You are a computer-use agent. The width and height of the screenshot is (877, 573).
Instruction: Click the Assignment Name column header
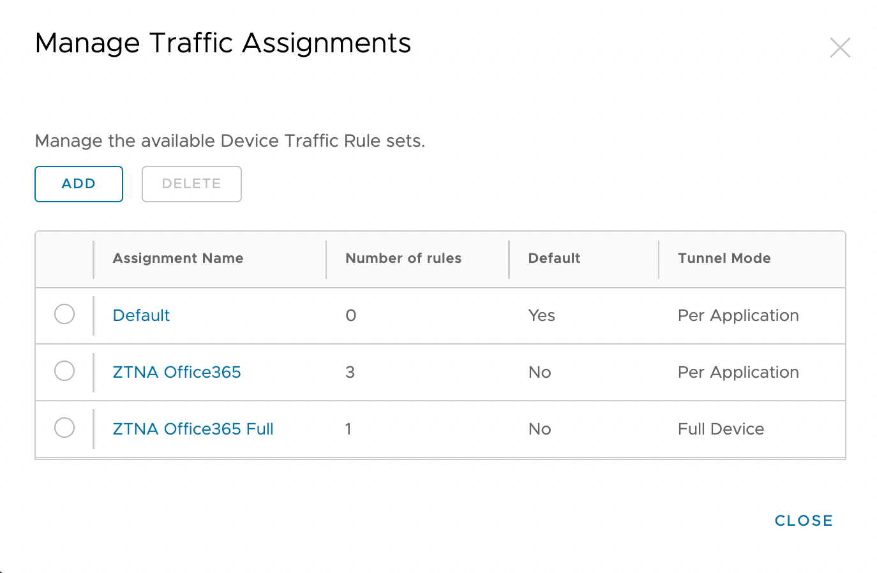pyautogui.click(x=178, y=258)
